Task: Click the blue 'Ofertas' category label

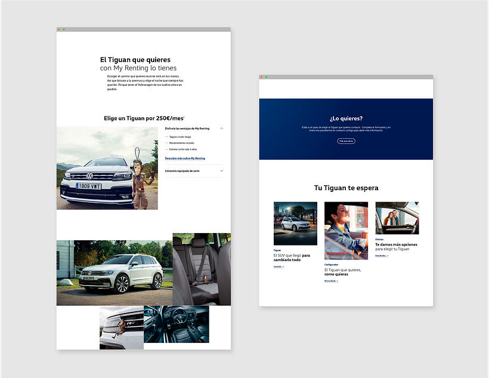Action: pyautogui.click(x=379, y=240)
